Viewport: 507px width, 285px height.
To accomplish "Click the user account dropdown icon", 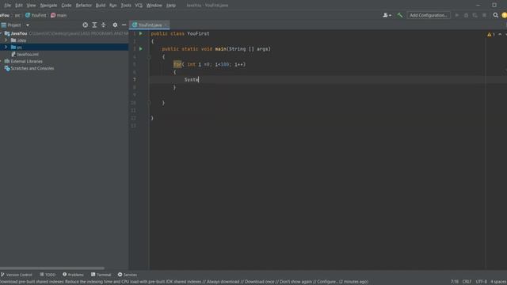I will [387, 15].
